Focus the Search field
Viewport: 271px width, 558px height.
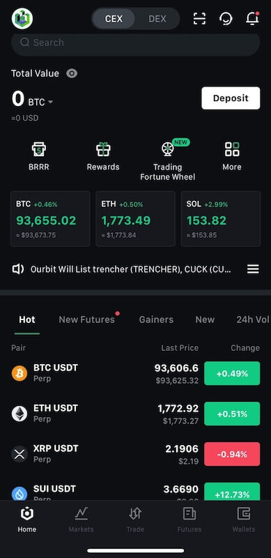pos(135,43)
